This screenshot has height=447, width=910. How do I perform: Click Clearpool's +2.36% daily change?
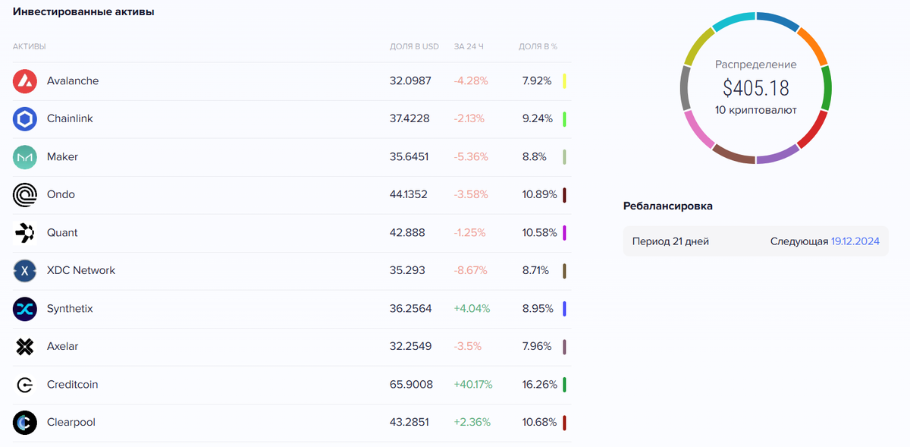tap(472, 423)
